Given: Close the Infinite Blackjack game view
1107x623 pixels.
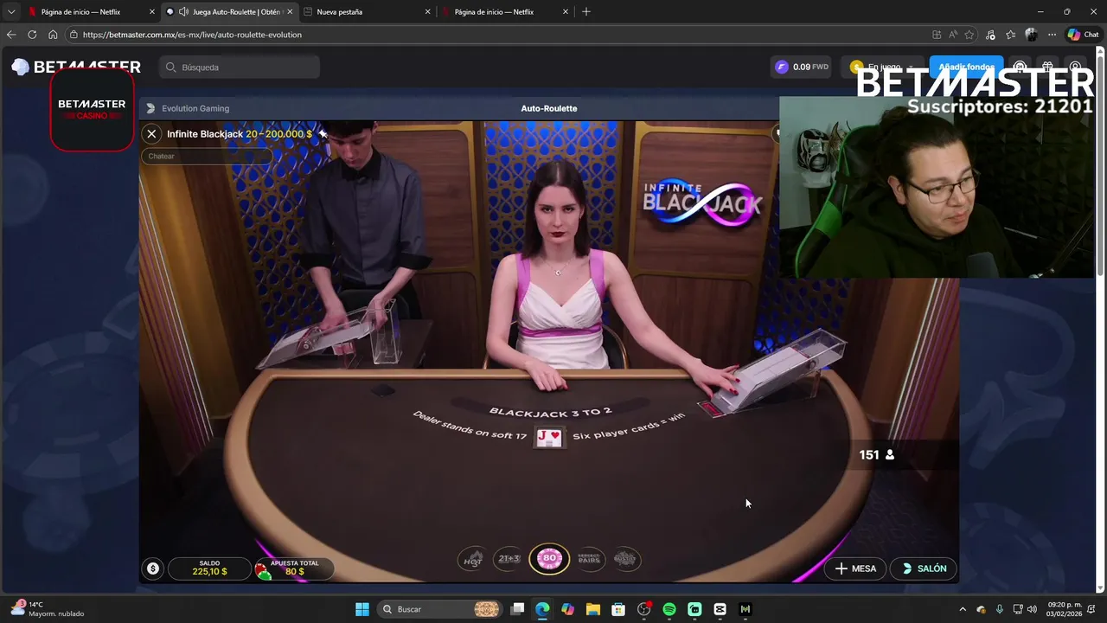Looking at the screenshot, I should point(151,134).
